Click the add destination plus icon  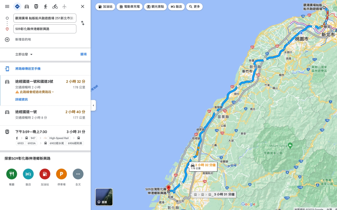7,40
